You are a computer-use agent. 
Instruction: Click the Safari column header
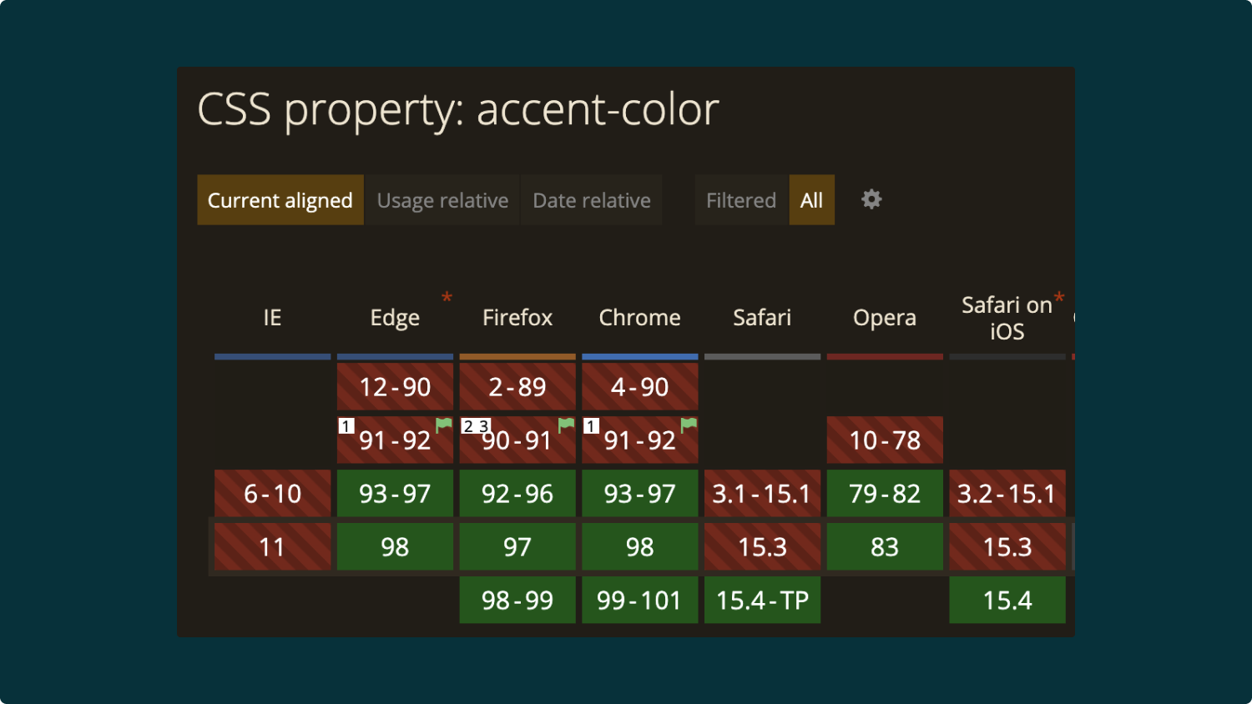[x=762, y=318]
